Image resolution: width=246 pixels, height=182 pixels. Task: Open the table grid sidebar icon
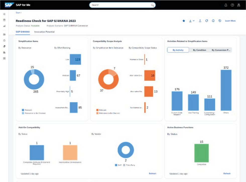pyautogui.click(x=5, y=52)
